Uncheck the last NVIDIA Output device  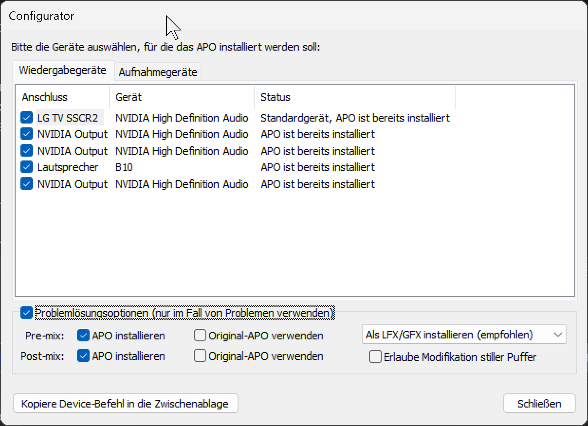coord(27,183)
